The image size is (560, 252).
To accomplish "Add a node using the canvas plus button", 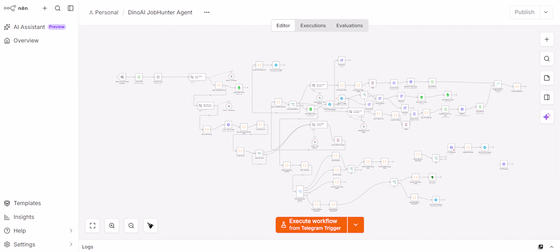I will 546,39.
